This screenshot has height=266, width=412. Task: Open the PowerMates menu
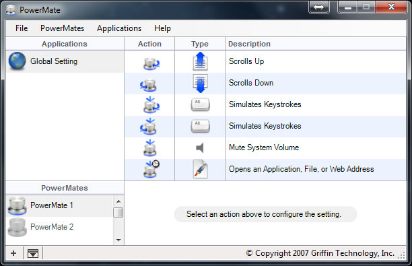click(63, 28)
